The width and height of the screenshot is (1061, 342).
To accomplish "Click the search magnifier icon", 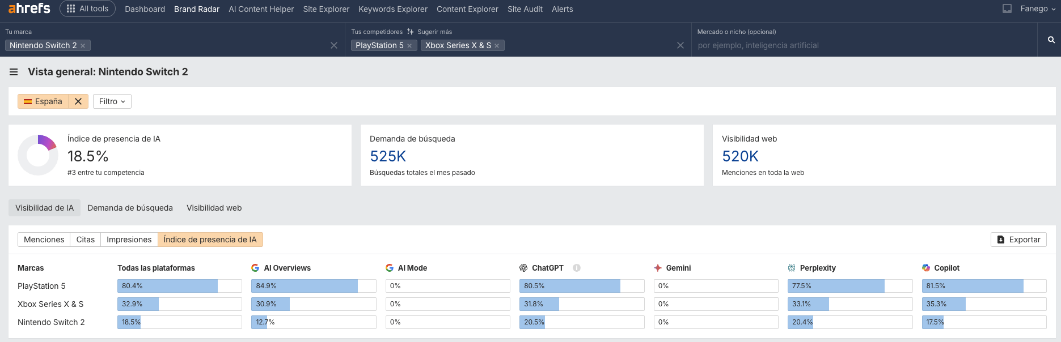I will tap(1051, 40).
